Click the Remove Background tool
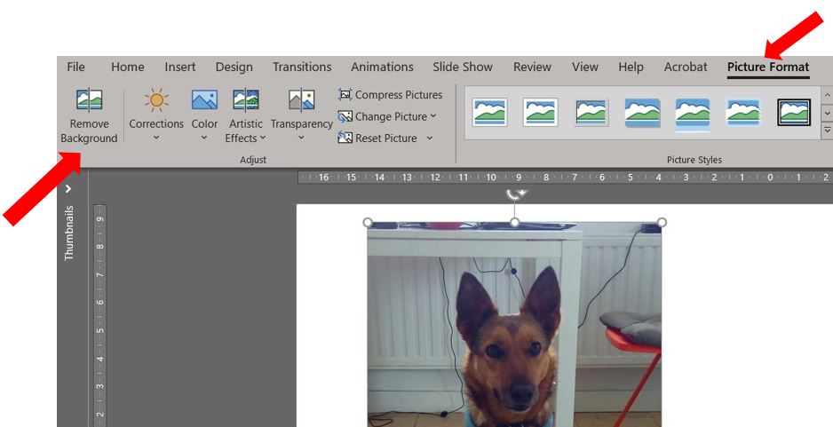This screenshot has width=833, height=427. click(x=89, y=115)
